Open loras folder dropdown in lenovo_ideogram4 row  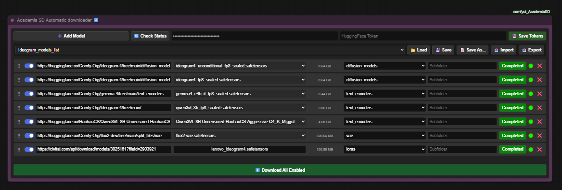[x=384, y=149]
